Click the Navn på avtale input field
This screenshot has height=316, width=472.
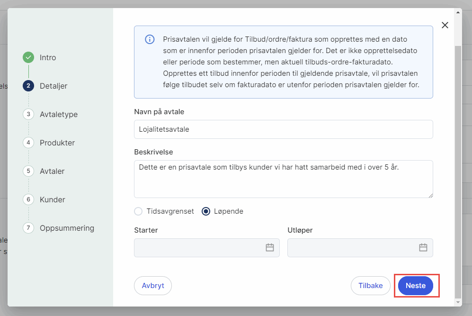coord(283,129)
